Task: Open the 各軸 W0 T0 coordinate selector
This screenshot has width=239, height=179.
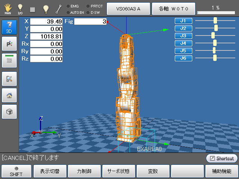Action: pyautogui.click(x=174, y=8)
